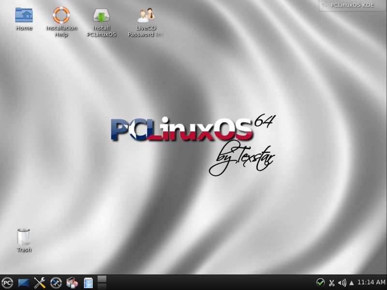Open the software package manager icon
The width and height of the screenshot is (387, 290).
click(72, 283)
